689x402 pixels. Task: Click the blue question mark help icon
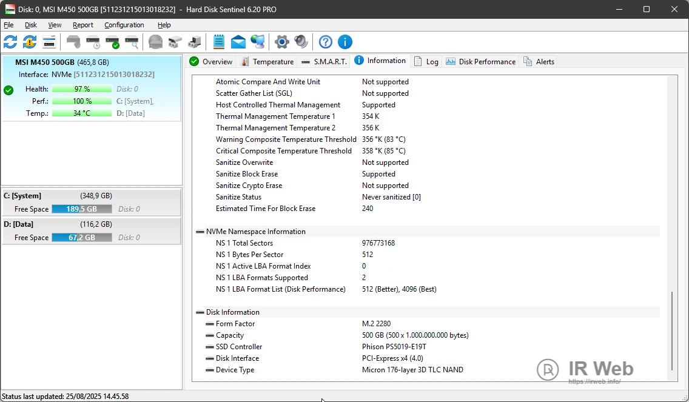point(326,42)
